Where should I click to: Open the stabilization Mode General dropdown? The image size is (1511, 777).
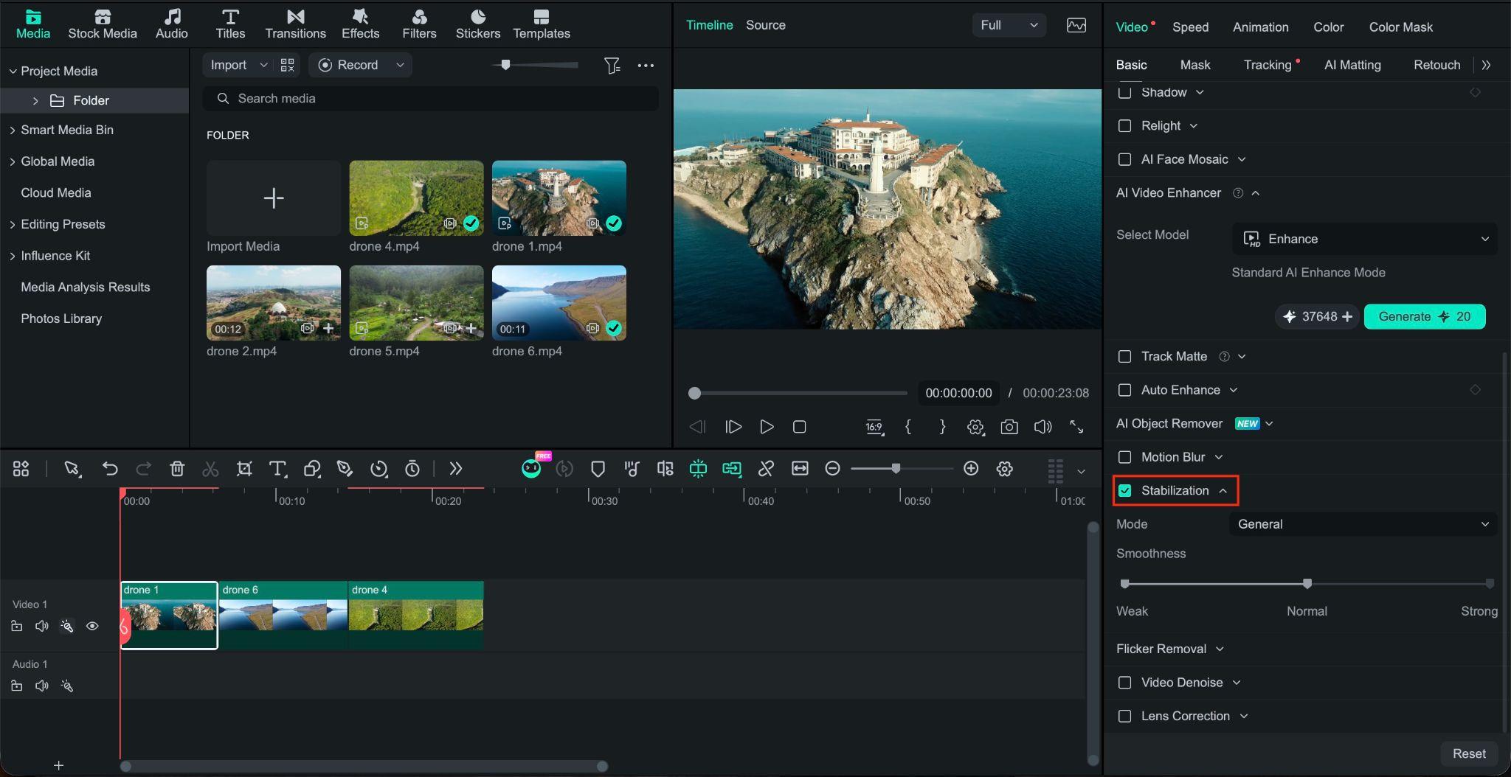[1363, 524]
